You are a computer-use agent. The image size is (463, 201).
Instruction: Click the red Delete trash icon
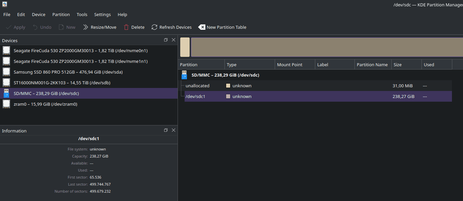point(126,27)
